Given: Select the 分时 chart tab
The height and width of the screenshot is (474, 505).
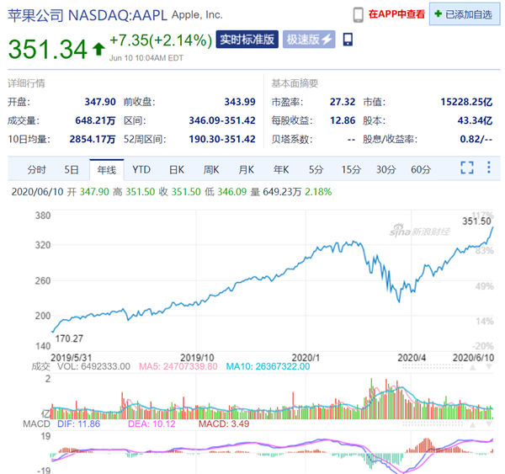Looking at the screenshot, I should click(x=36, y=169).
